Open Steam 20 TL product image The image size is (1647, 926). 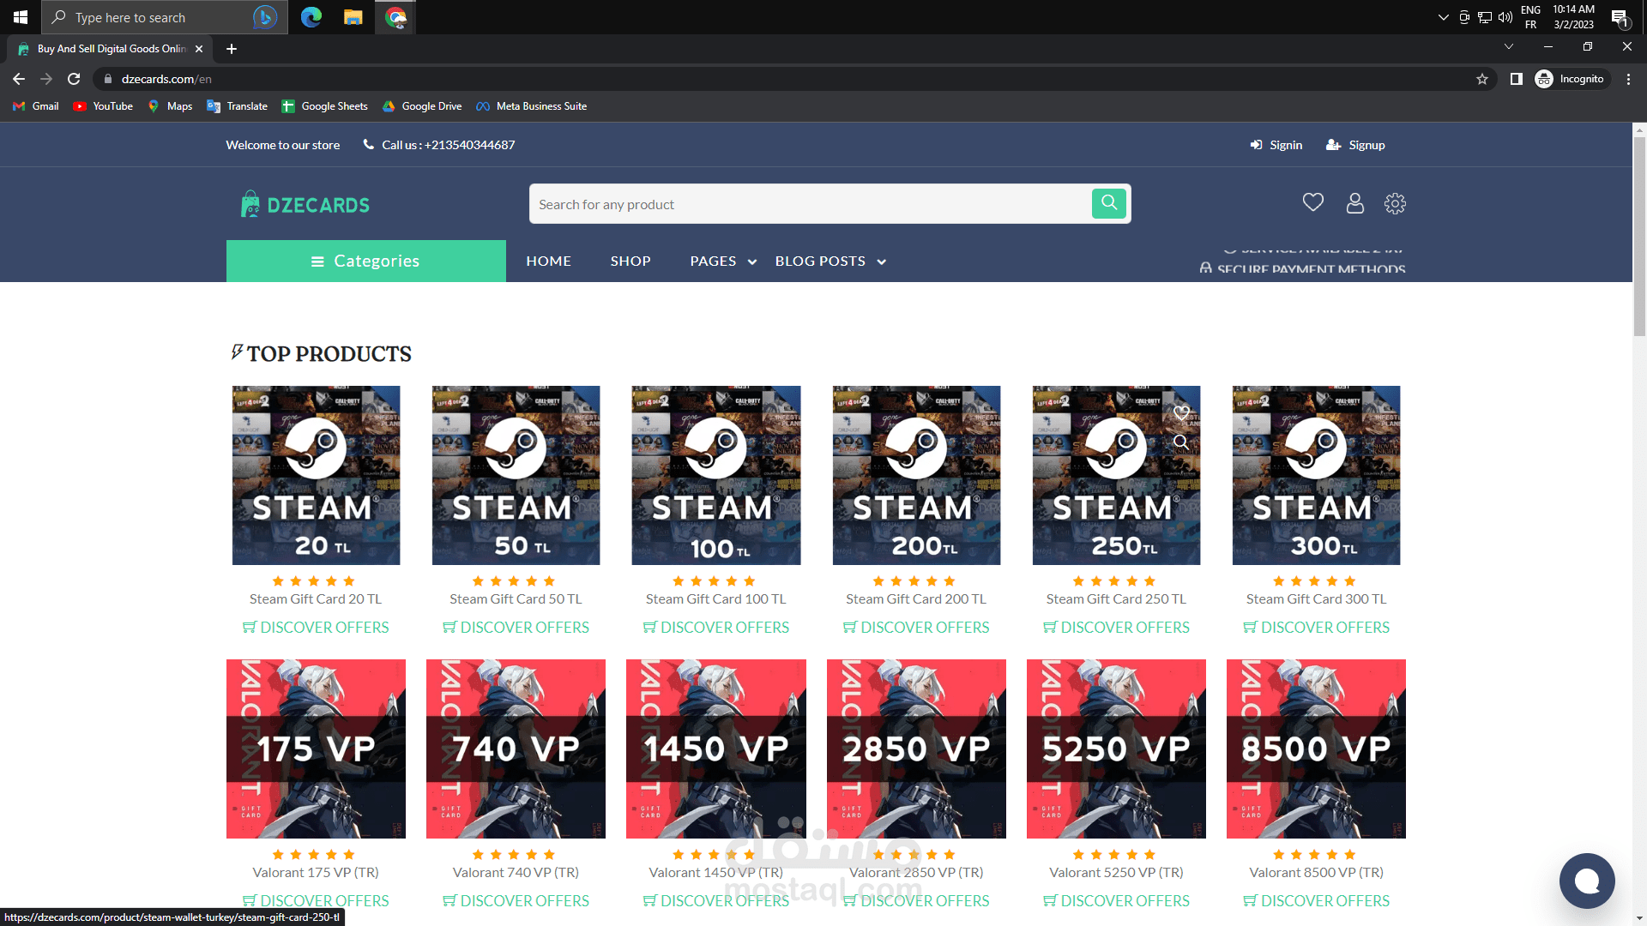(316, 475)
